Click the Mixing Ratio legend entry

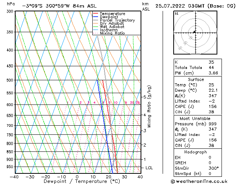tap(109, 33)
